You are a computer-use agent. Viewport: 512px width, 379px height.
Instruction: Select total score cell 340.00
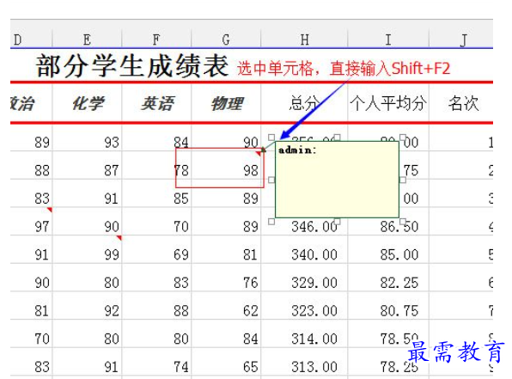pos(304,249)
